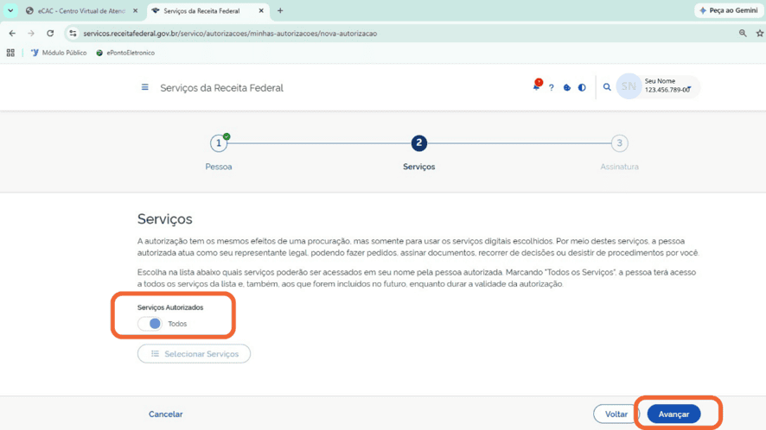This screenshot has height=430, width=766.
Task: Click the browser forward arrow
Action: (31, 33)
